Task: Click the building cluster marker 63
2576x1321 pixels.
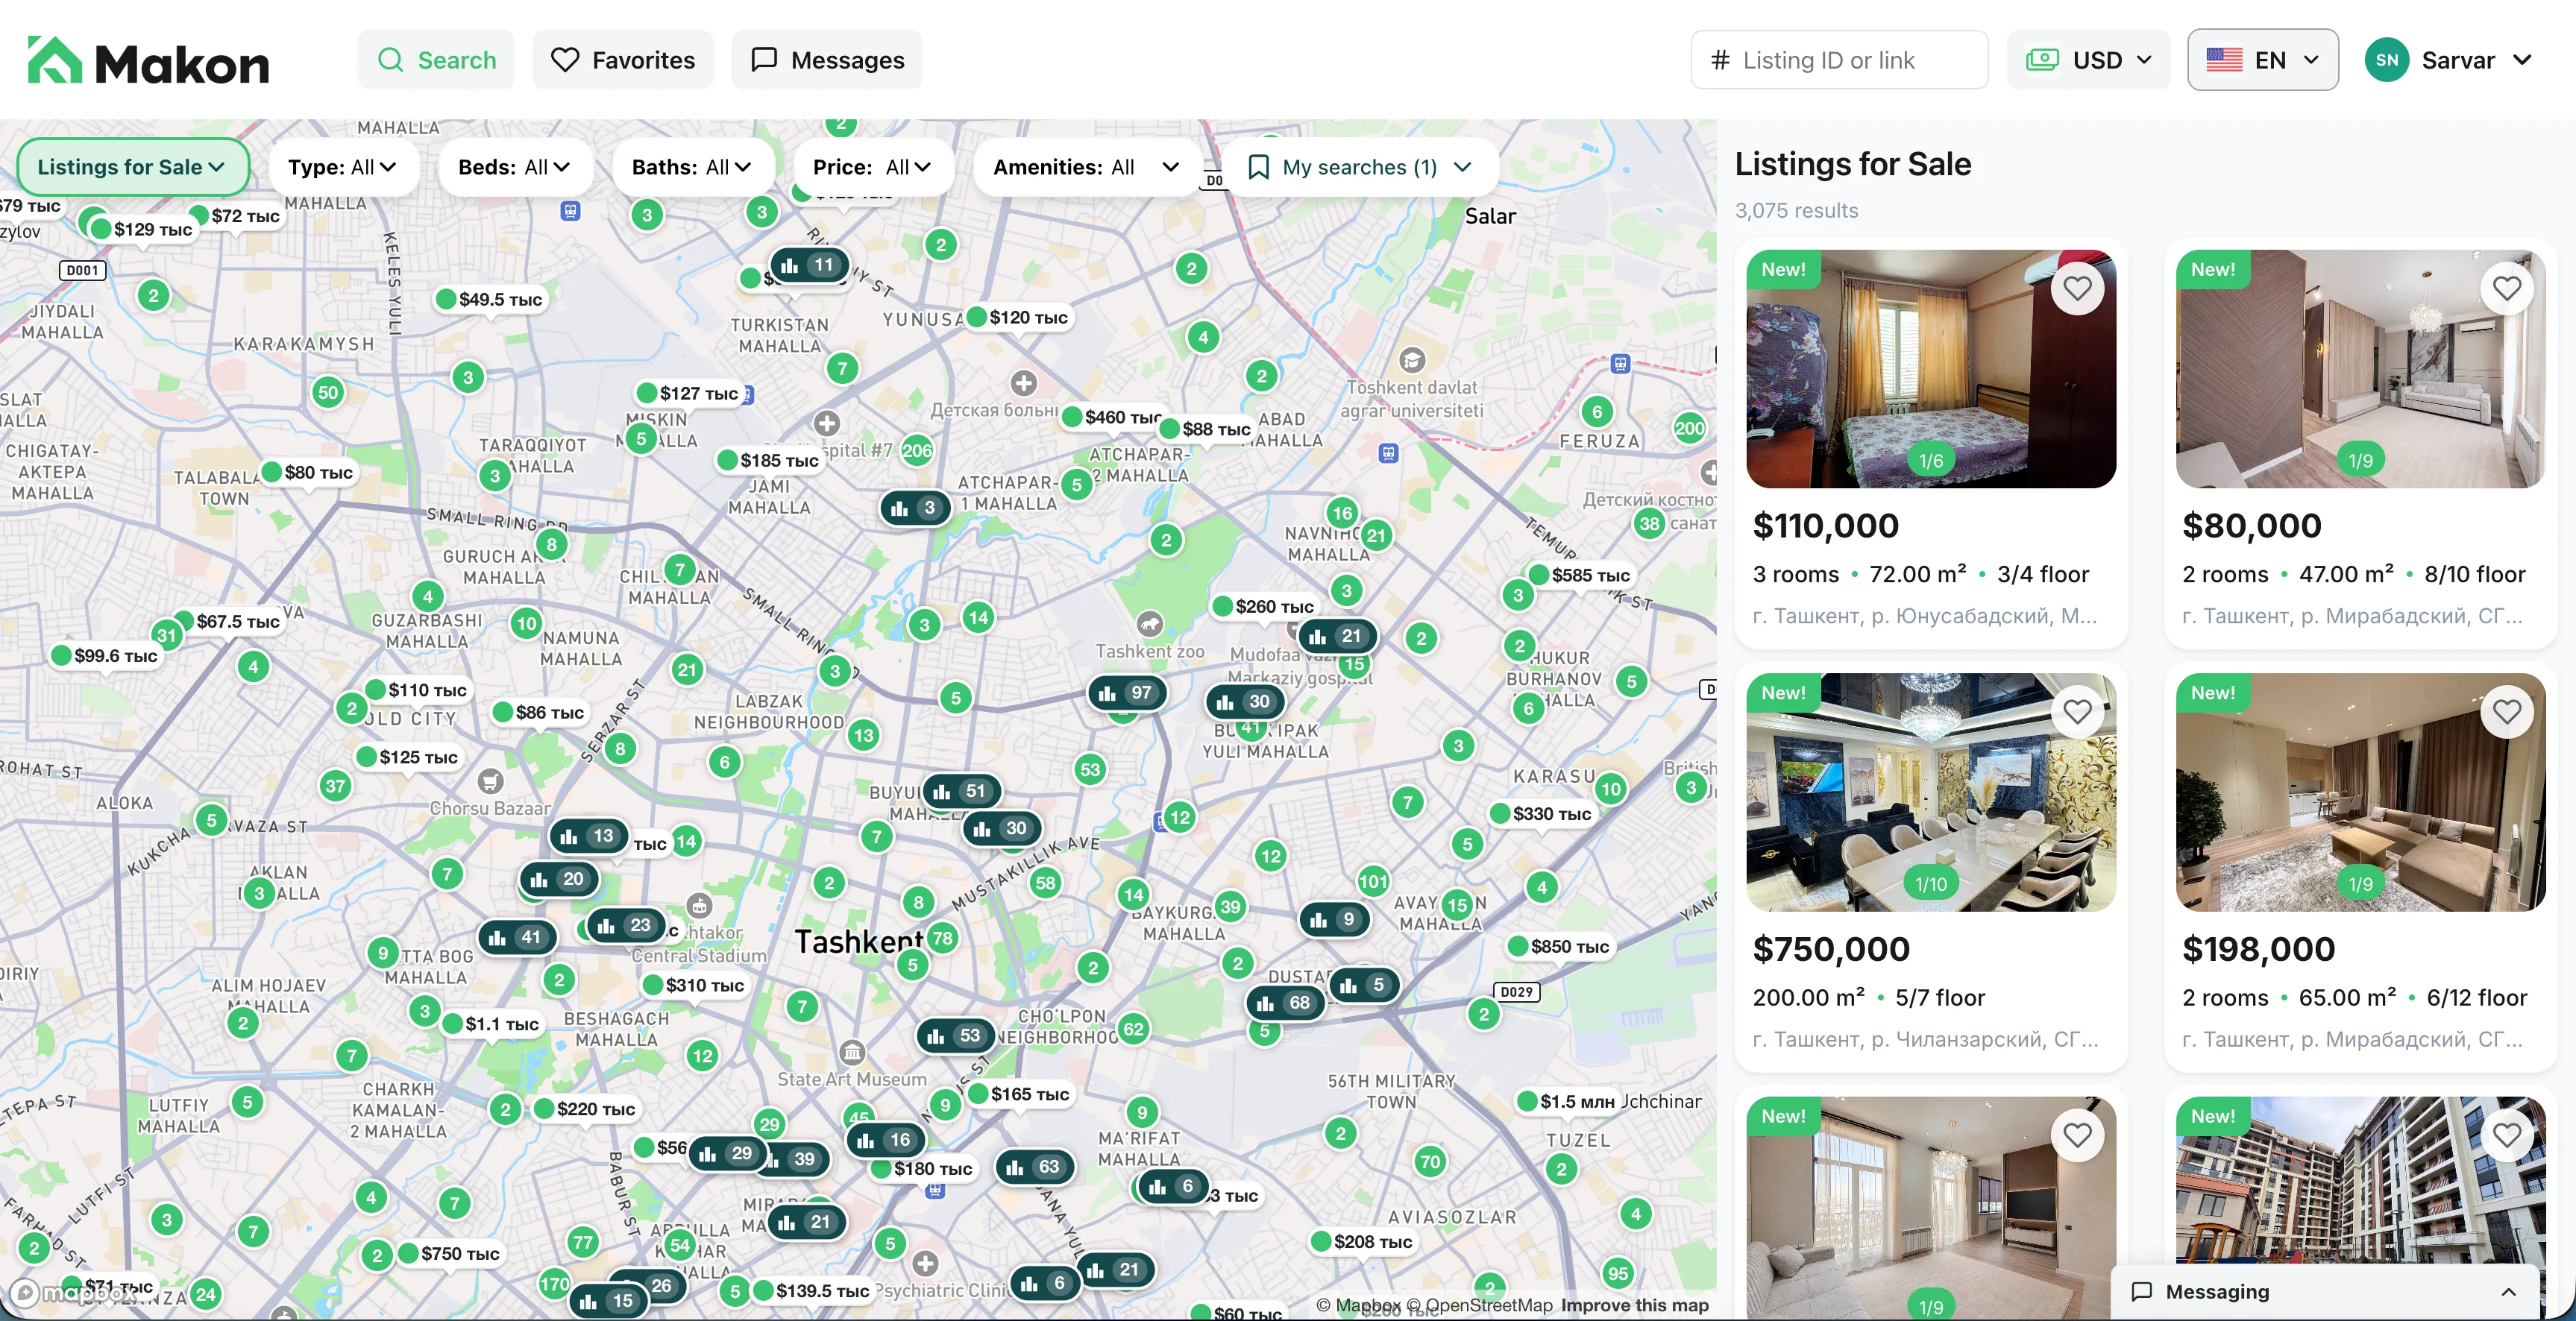Action: tap(1034, 1166)
